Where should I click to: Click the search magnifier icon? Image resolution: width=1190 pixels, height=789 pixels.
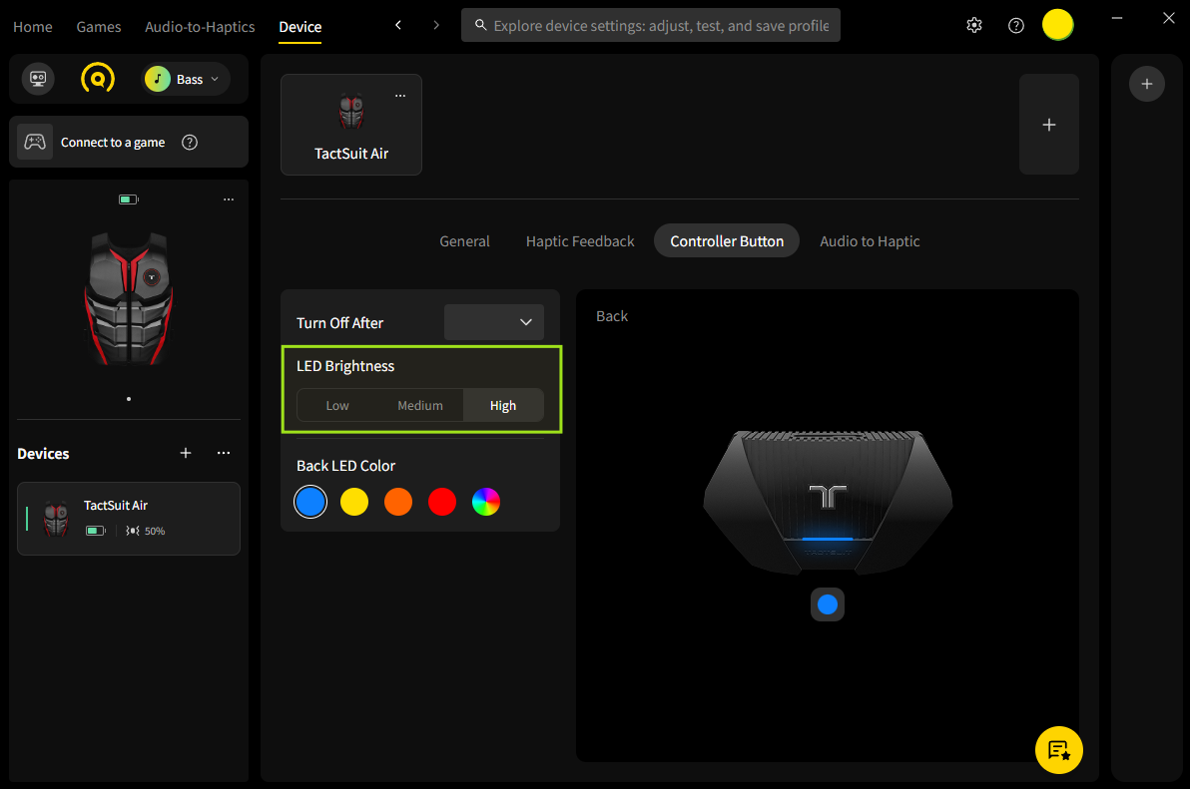click(x=480, y=25)
